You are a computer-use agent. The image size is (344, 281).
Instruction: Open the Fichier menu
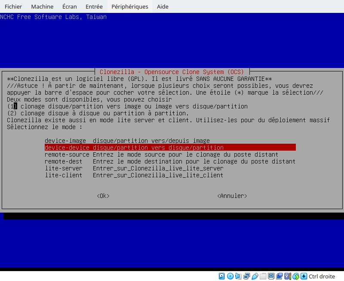pos(13,6)
